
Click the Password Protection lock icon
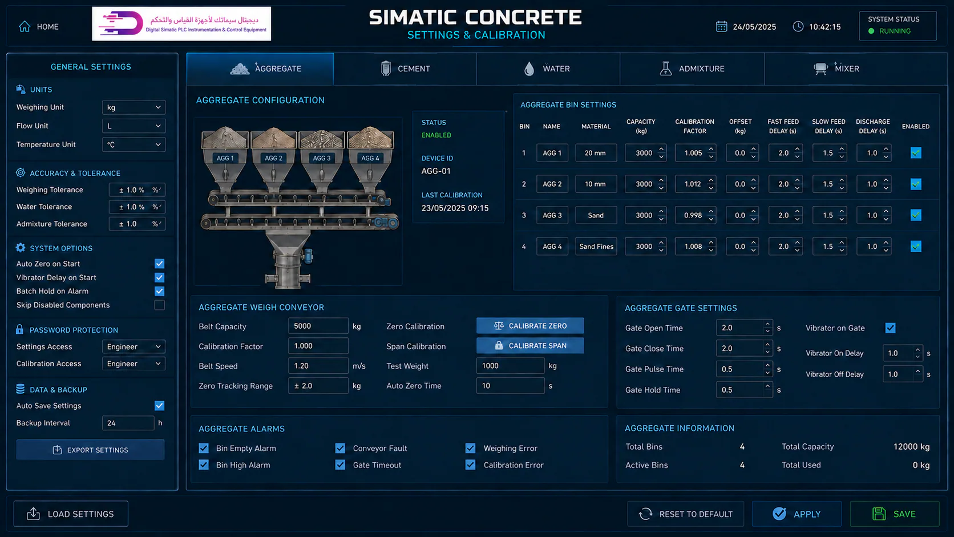tap(20, 329)
